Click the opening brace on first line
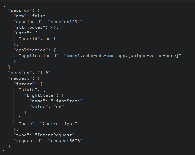 click(x=4, y=5)
